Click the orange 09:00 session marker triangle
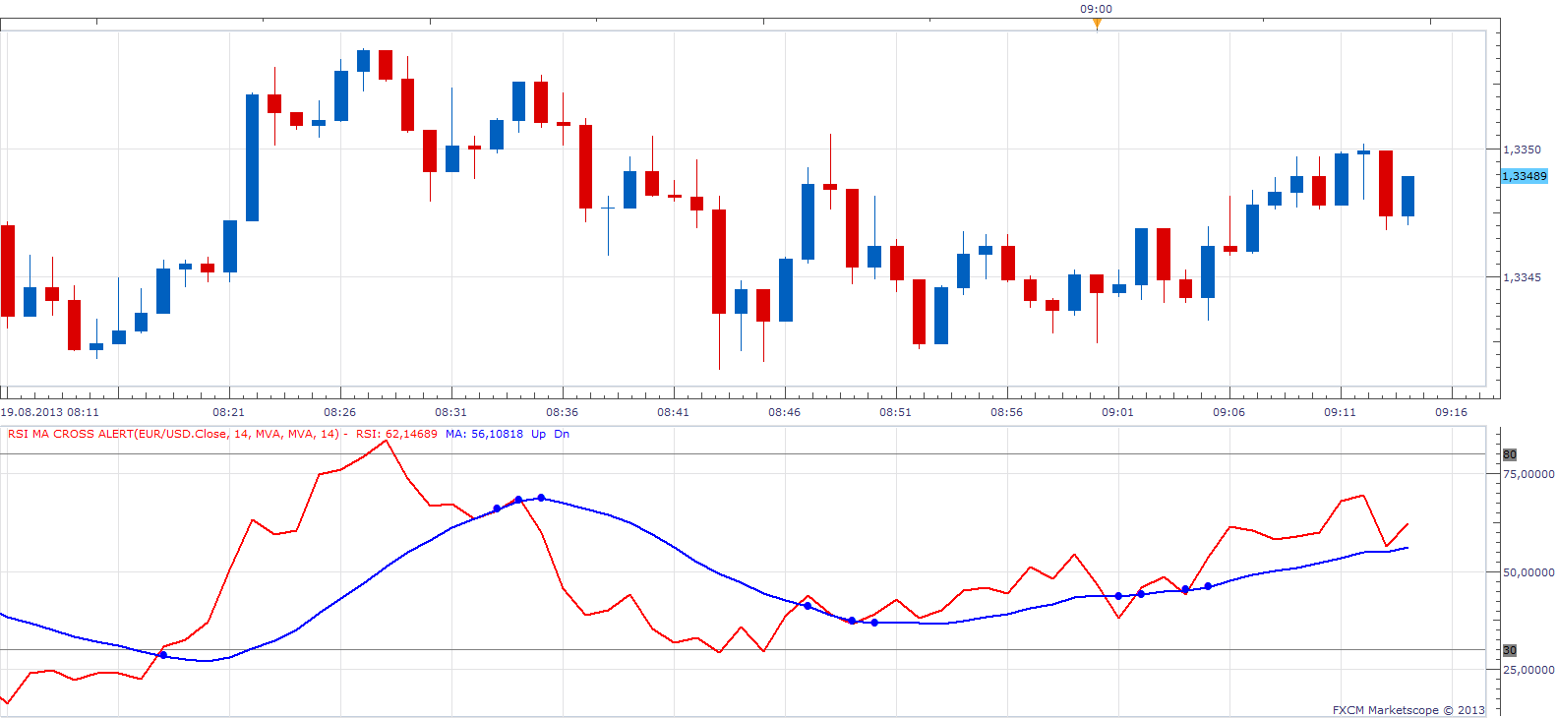 coord(1097,24)
